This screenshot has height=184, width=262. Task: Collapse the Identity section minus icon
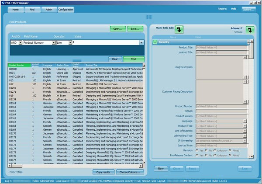pos(155,42)
